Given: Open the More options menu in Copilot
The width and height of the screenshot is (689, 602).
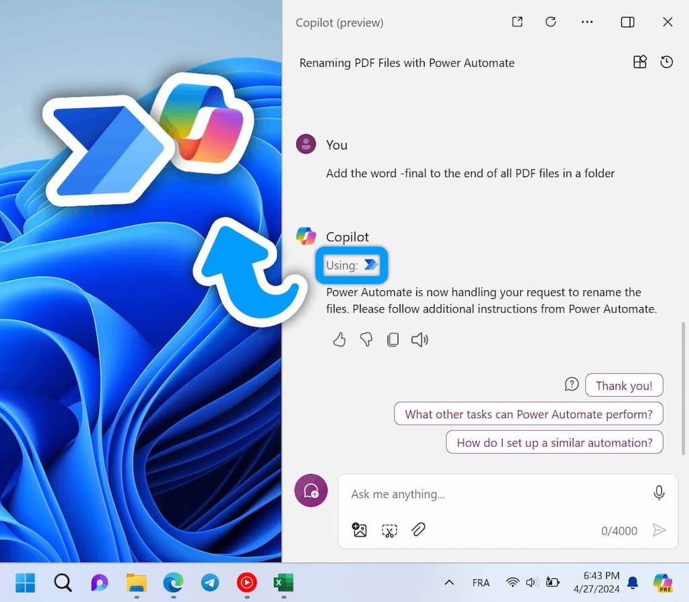Looking at the screenshot, I should pos(587,22).
